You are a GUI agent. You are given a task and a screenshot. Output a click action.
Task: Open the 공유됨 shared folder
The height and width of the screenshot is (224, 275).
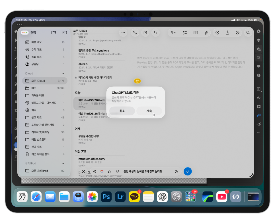[x=45, y=64]
